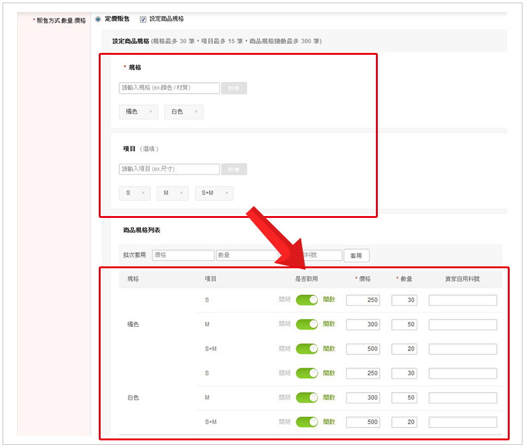
Task: Remove the 橘色 spec tag
Action: coord(150,112)
